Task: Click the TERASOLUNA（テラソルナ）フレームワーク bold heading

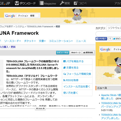Action: [32, 76]
